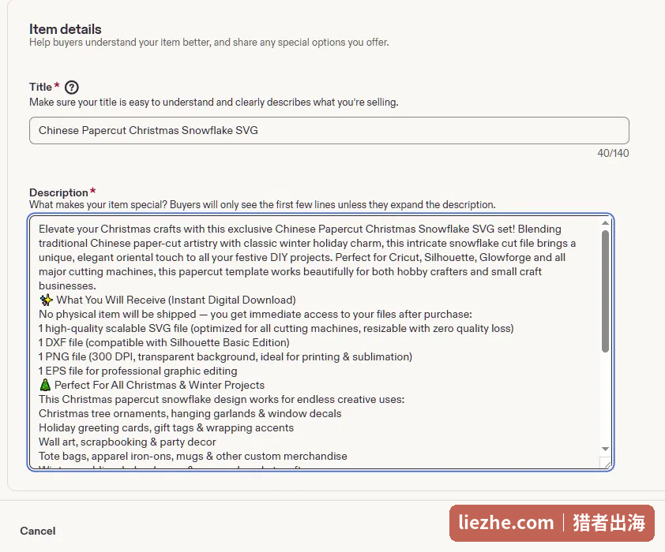Click the sparkle emoji before What You Will Receive
The width and height of the screenshot is (665, 552).
(46, 300)
